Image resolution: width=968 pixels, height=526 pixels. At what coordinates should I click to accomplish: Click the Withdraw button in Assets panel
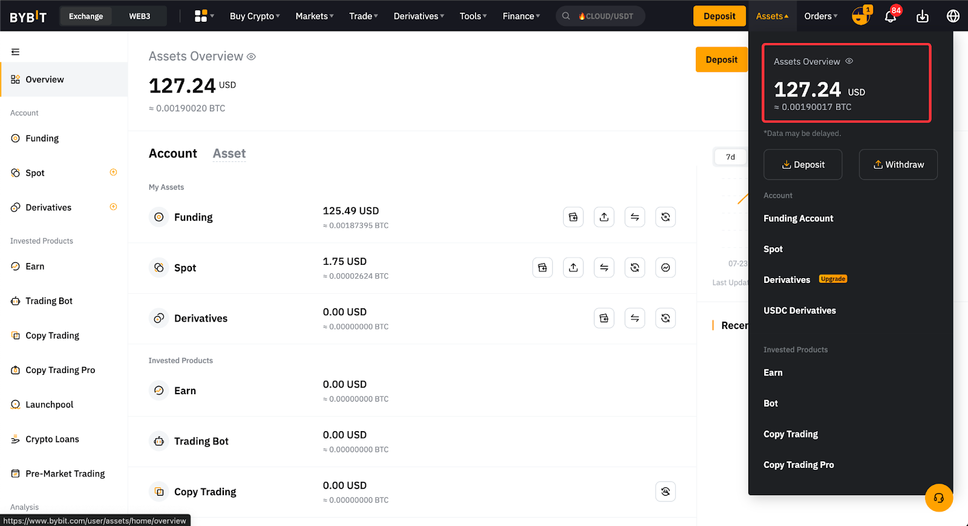pos(898,164)
